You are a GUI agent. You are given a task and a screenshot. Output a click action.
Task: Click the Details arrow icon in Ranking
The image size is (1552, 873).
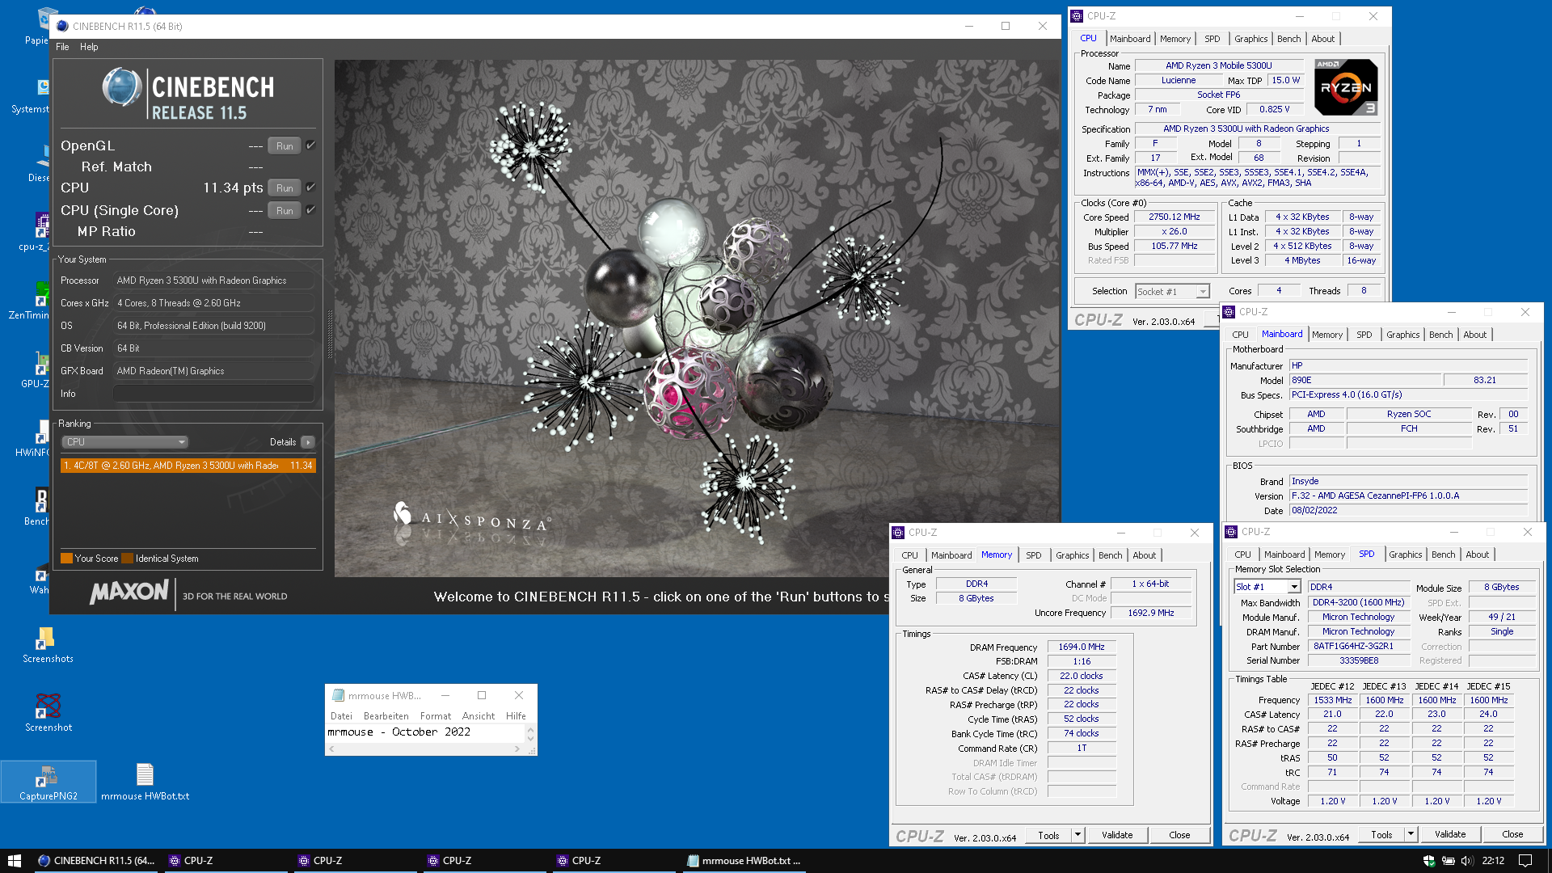tap(308, 442)
